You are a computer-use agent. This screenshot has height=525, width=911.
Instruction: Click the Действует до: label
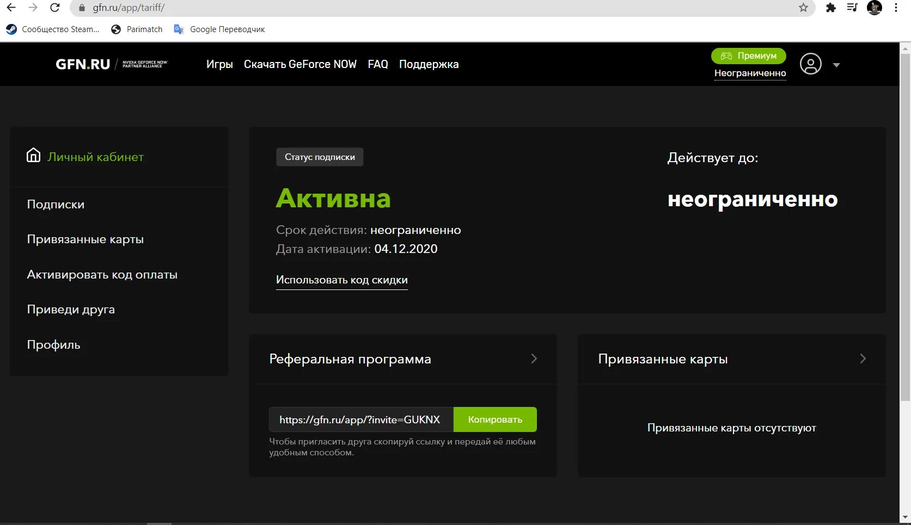point(713,158)
